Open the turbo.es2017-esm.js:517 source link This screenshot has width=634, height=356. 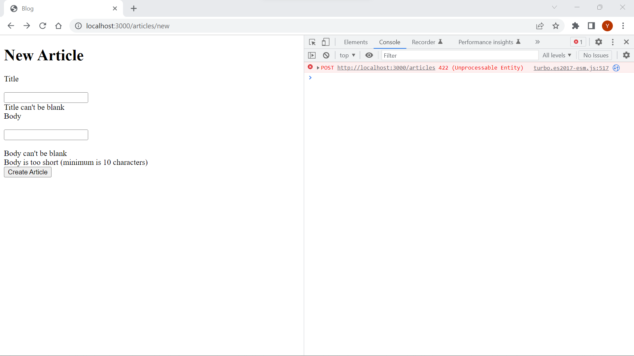571,68
